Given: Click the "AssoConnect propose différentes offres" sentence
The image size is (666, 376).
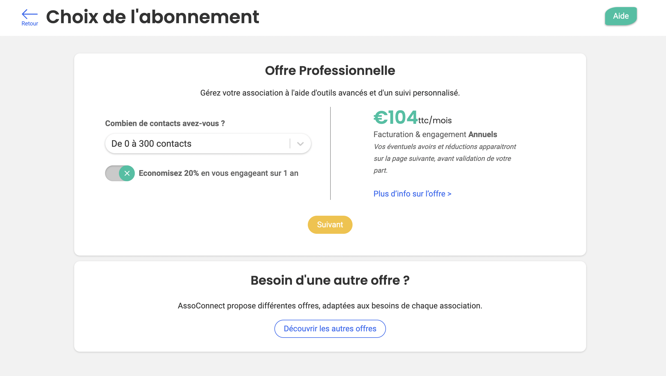Looking at the screenshot, I should click(x=330, y=306).
